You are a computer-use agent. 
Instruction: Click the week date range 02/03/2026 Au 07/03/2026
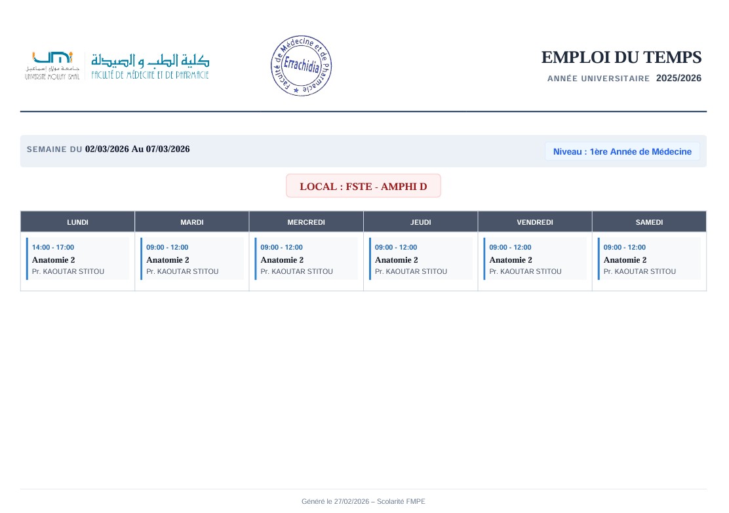pyautogui.click(x=137, y=149)
